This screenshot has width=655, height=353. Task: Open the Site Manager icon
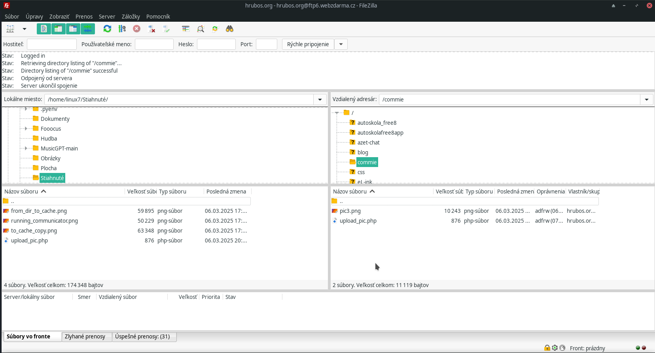click(10, 29)
